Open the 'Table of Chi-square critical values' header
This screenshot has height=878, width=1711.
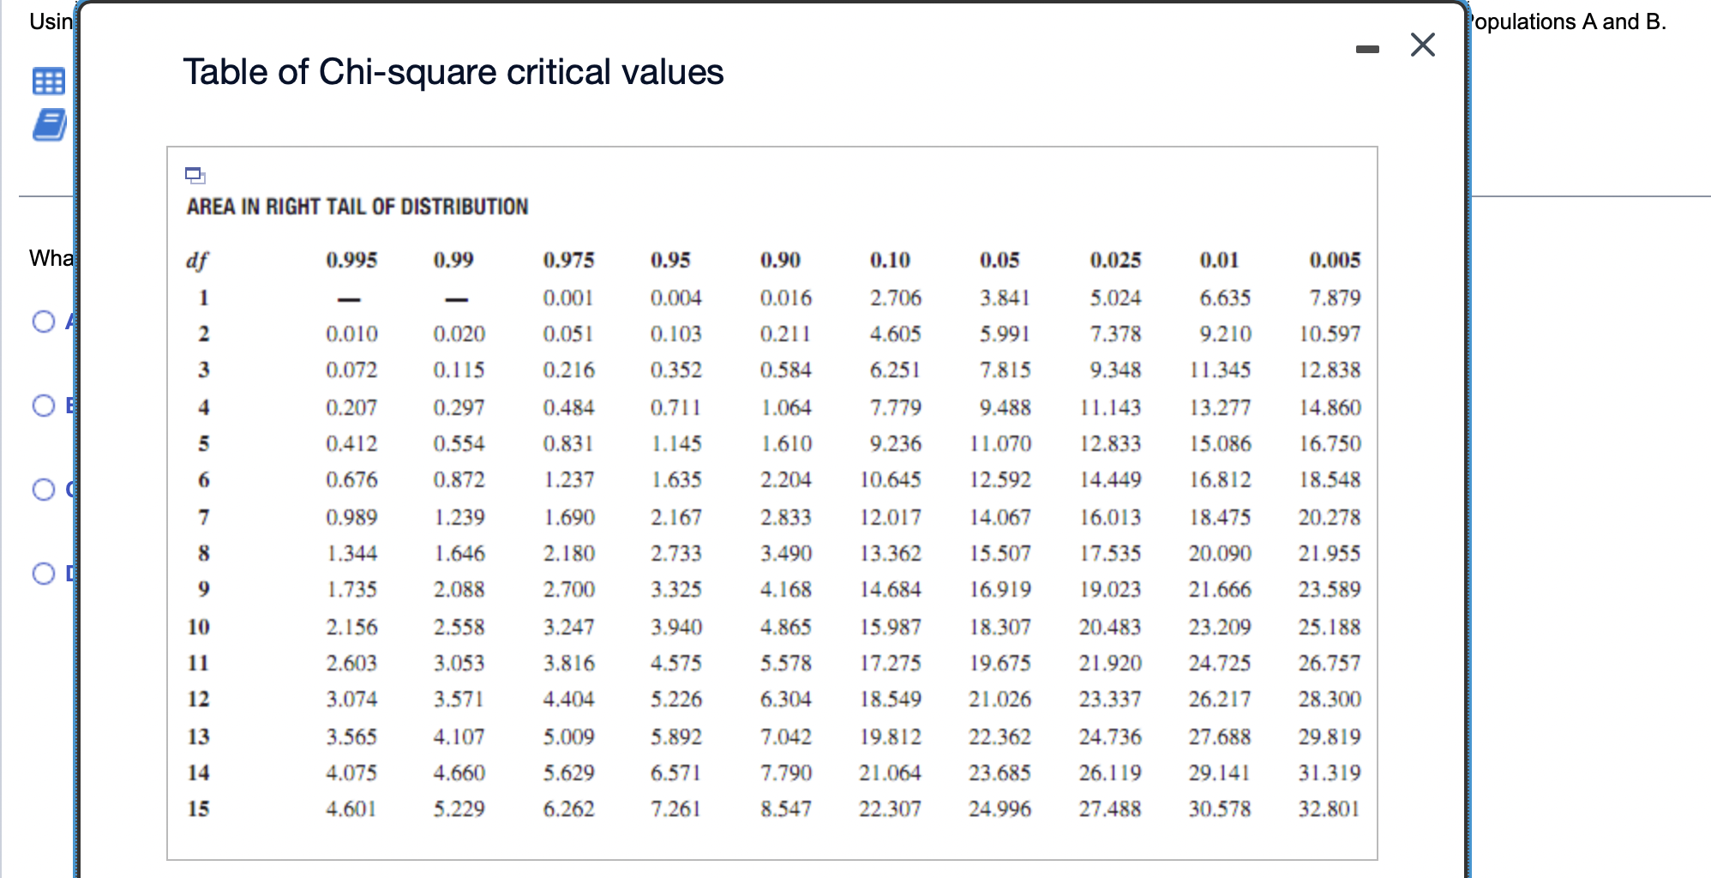click(453, 73)
